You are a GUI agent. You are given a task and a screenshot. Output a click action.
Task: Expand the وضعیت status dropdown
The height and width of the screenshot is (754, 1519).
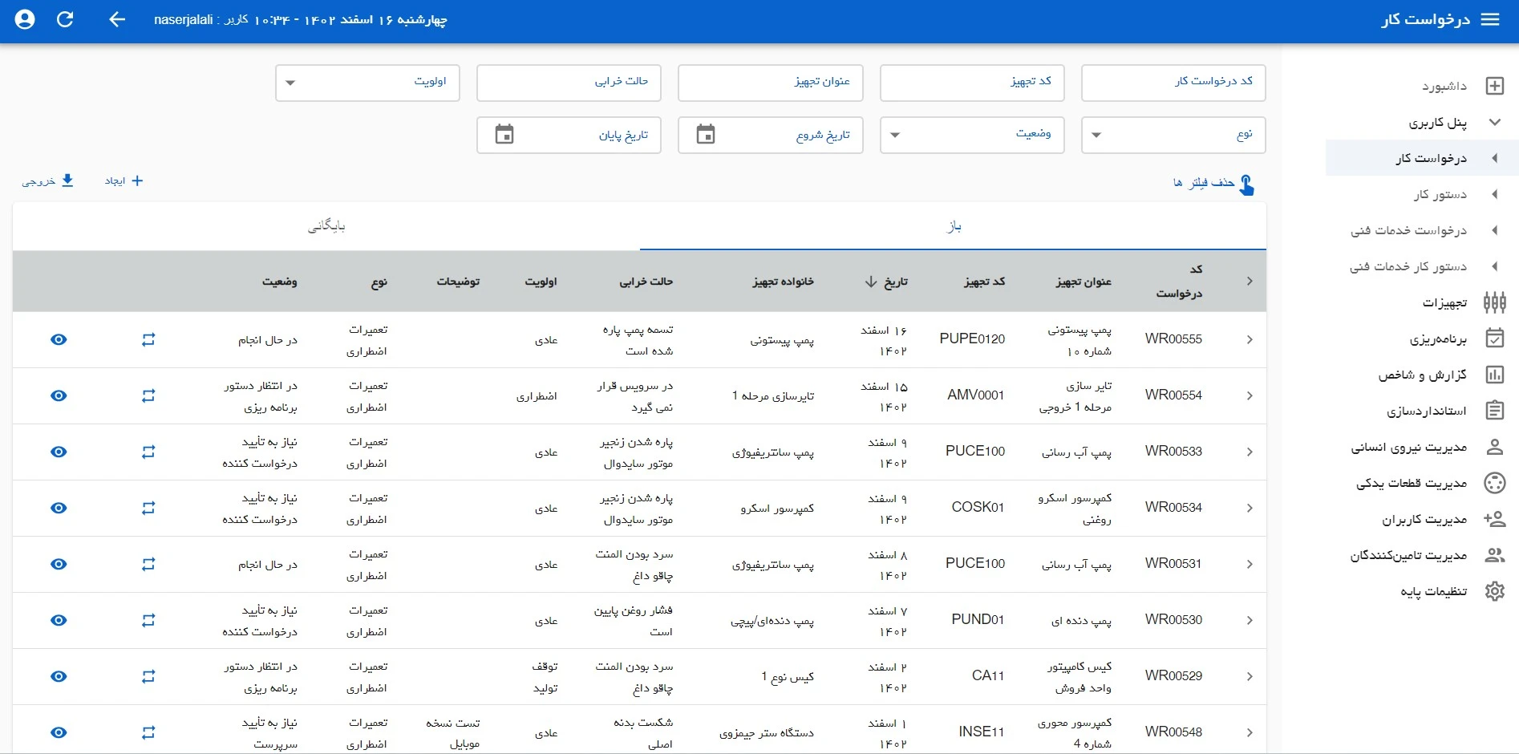[x=971, y=135]
